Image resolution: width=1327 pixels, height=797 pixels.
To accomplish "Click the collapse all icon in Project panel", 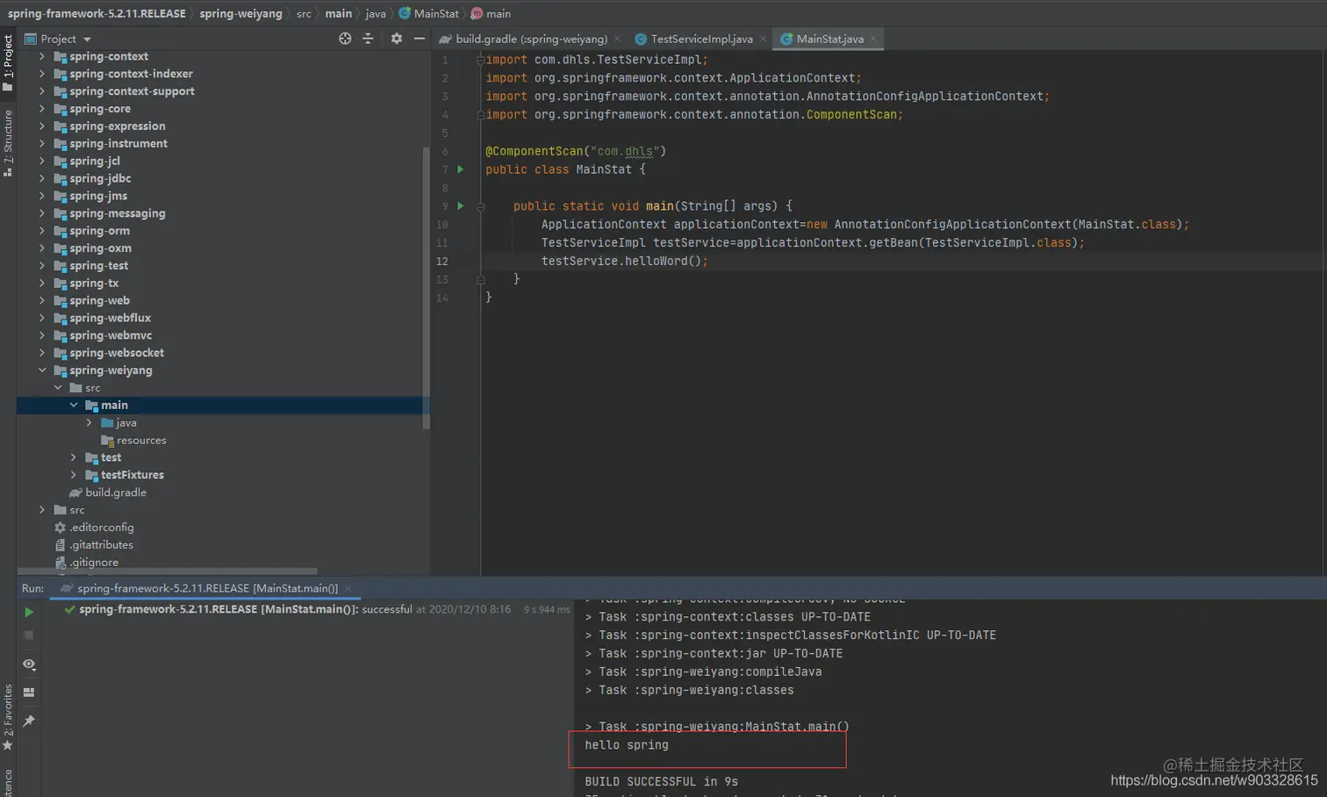I will click(368, 39).
